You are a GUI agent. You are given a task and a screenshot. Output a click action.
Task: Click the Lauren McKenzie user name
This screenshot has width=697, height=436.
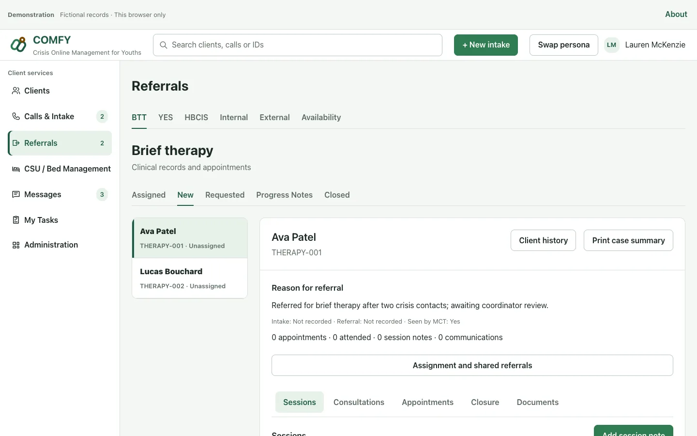coord(655,45)
